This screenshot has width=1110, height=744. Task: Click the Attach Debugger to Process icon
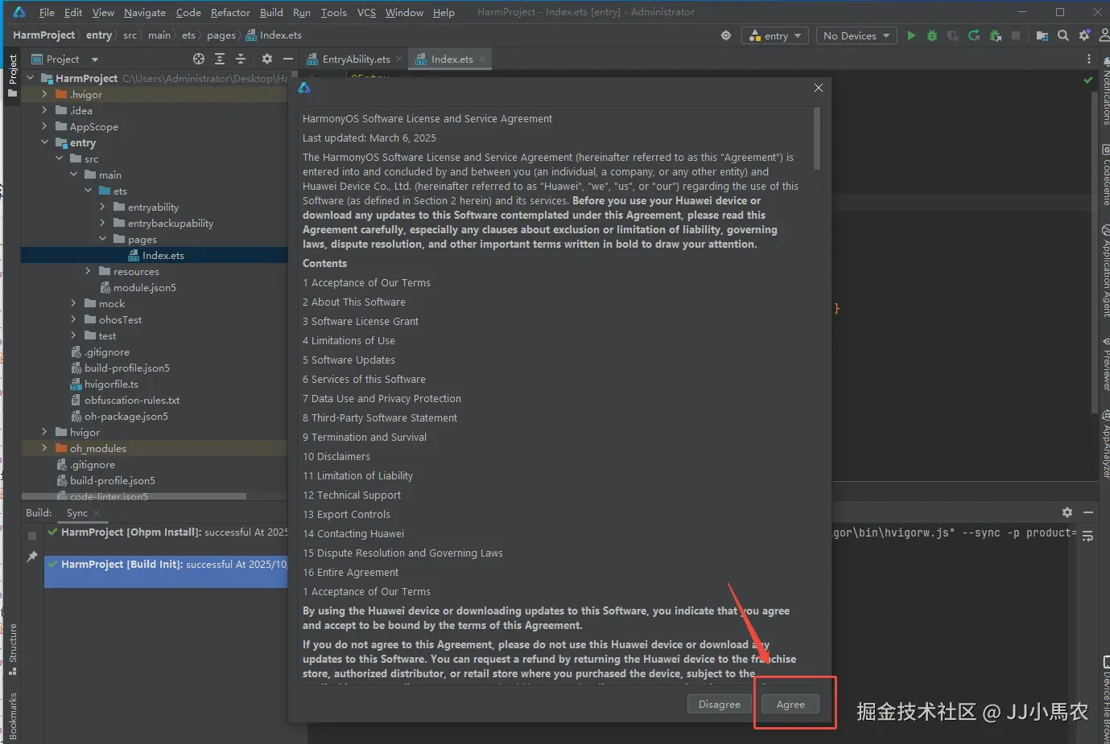pos(996,35)
